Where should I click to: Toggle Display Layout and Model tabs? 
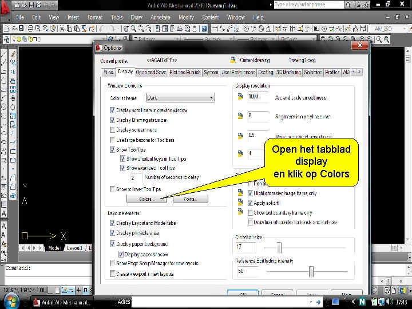[x=112, y=223]
